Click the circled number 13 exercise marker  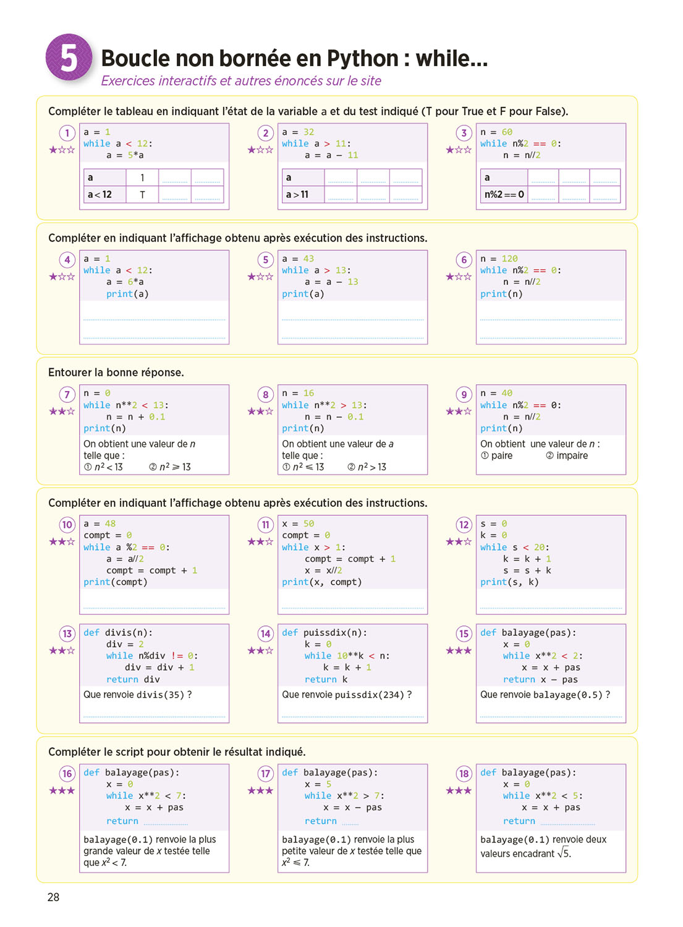coord(67,633)
